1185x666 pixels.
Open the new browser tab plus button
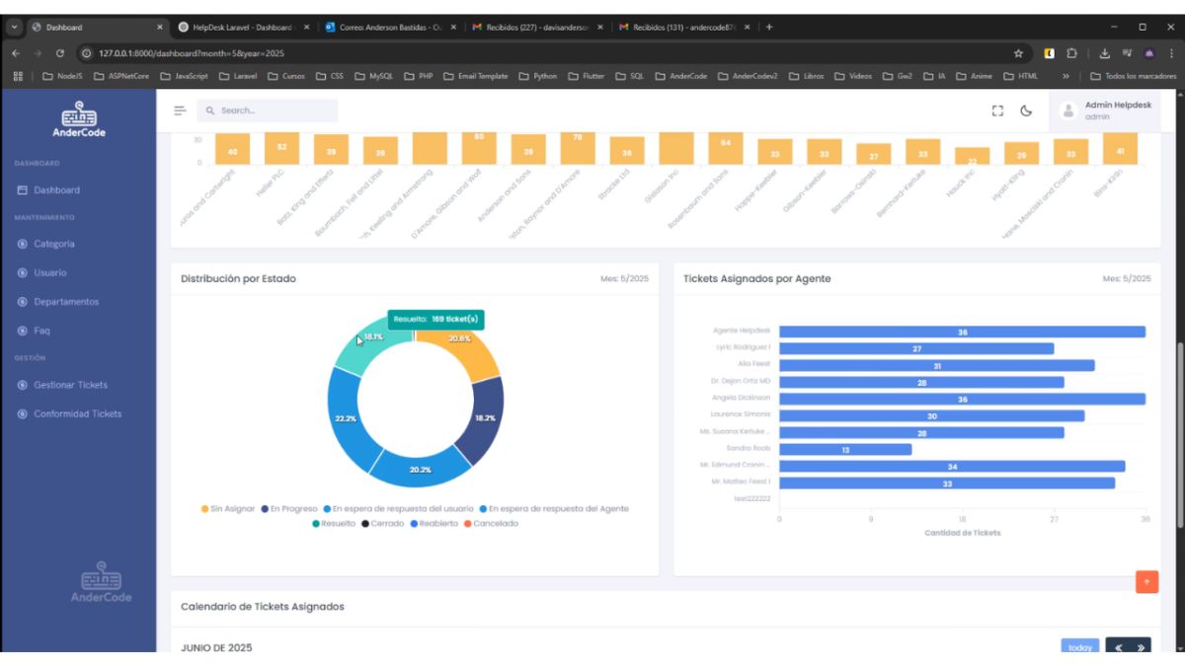coord(769,27)
